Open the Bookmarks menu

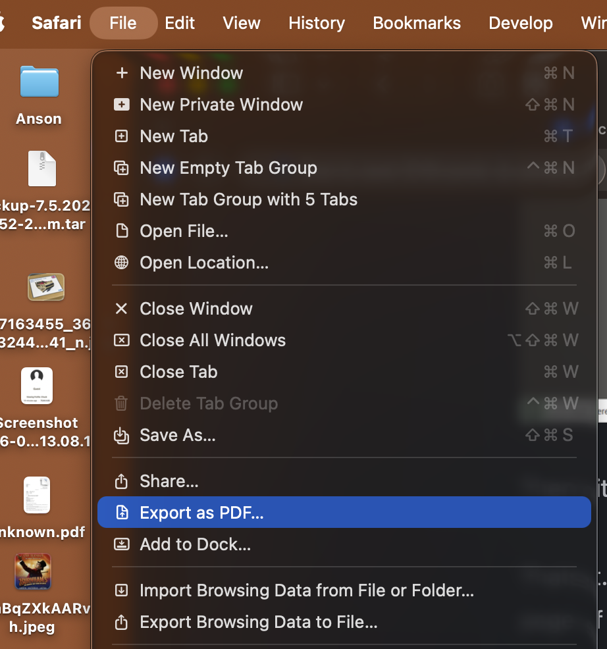(x=417, y=23)
